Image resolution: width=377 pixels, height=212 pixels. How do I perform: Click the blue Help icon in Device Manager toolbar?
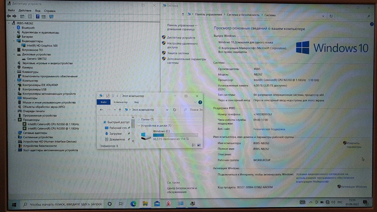37,17
